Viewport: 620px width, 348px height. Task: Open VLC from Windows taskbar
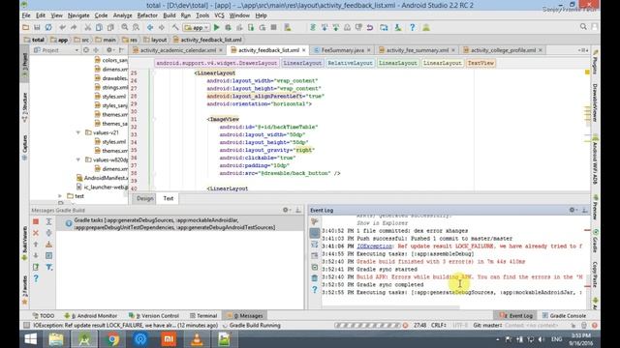(197, 339)
